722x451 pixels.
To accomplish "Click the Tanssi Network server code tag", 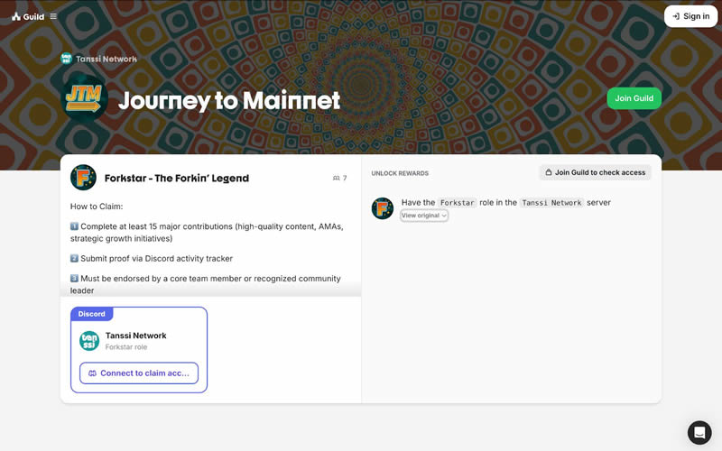I will [x=551, y=202].
